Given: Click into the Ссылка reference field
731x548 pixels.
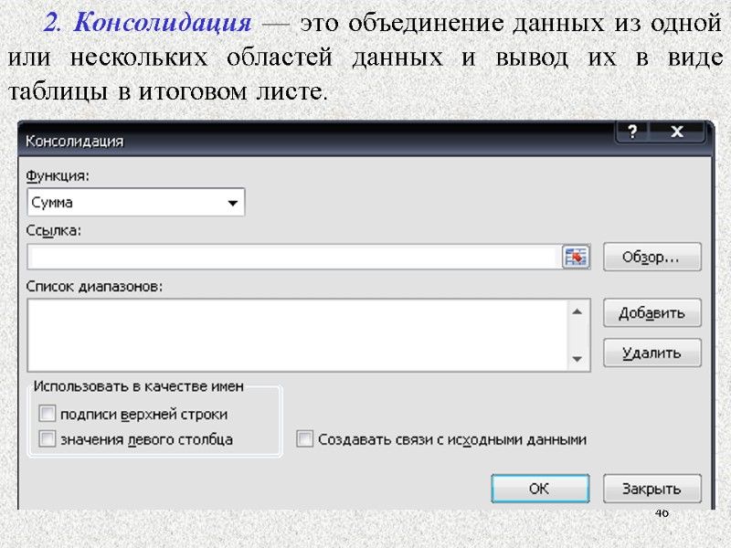Looking at the screenshot, I should click(293, 257).
